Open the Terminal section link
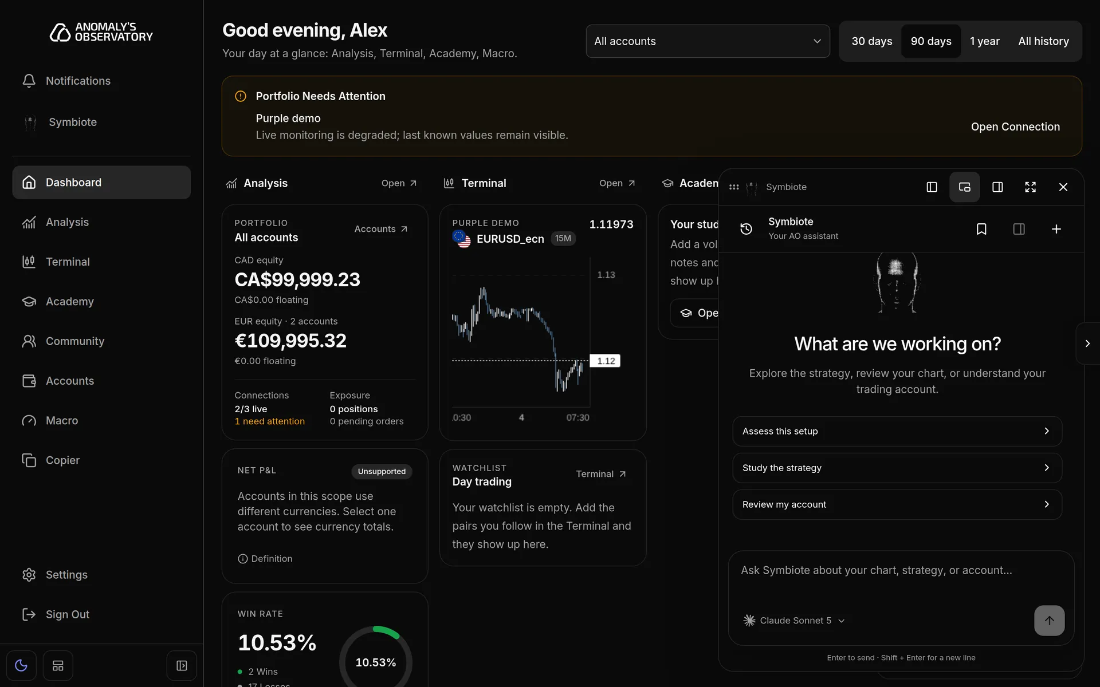The height and width of the screenshot is (687, 1100). click(617, 183)
